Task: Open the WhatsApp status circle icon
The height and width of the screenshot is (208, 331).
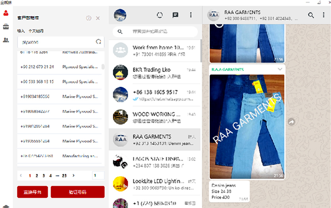Action: (x=160, y=15)
